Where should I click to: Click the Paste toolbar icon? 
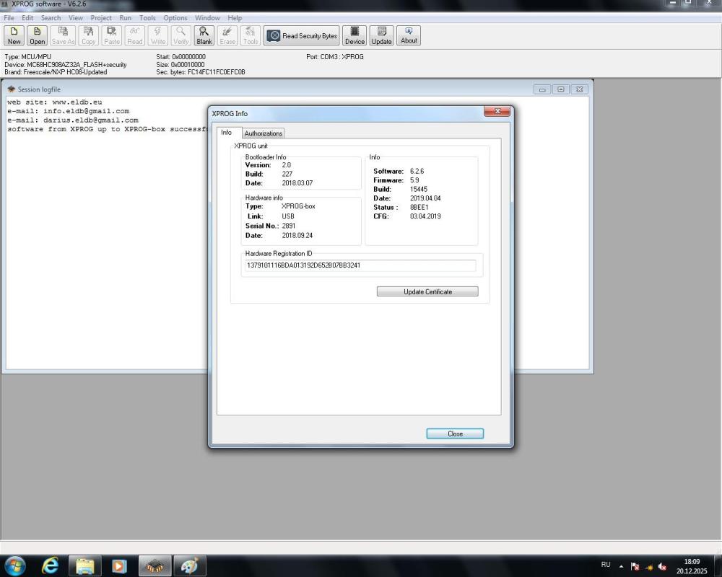pos(111,35)
